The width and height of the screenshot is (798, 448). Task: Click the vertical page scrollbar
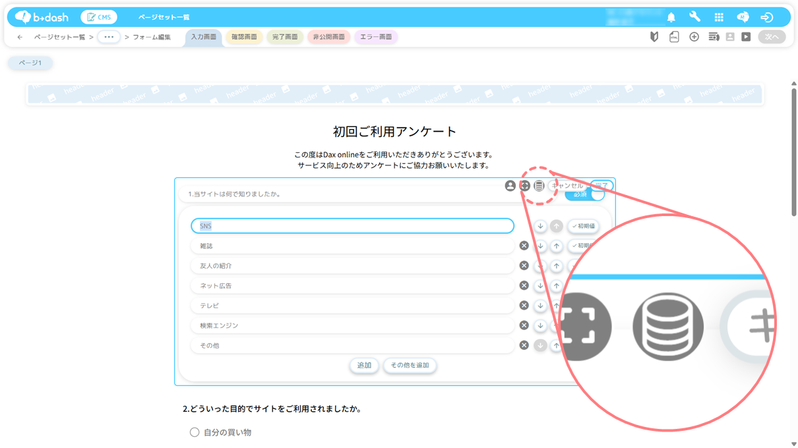click(x=793, y=152)
